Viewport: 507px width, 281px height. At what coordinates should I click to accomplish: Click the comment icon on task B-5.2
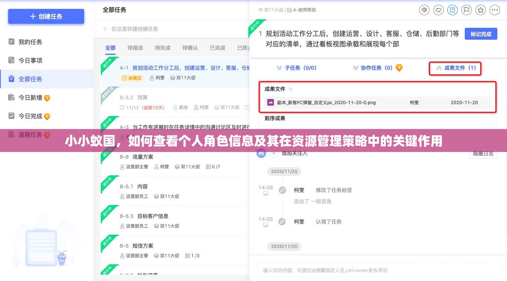click(x=247, y=108)
